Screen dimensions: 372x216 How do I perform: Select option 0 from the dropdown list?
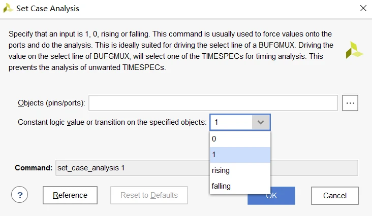[x=240, y=139]
